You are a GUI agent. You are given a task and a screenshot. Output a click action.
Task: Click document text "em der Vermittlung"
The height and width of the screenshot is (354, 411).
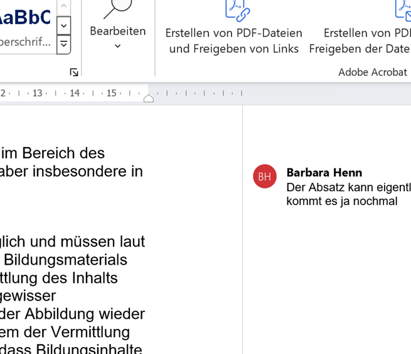point(65,332)
